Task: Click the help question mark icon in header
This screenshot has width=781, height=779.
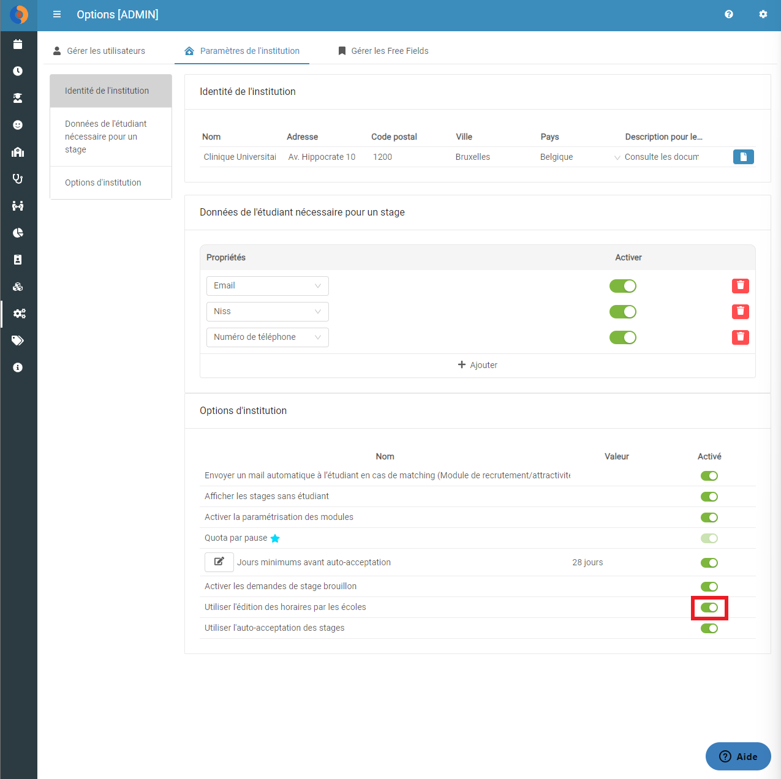Action: (x=729, y=14)
